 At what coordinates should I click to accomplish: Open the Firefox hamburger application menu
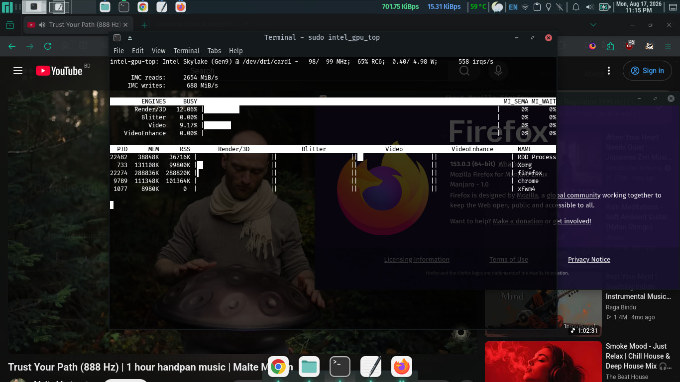(668, 46)
